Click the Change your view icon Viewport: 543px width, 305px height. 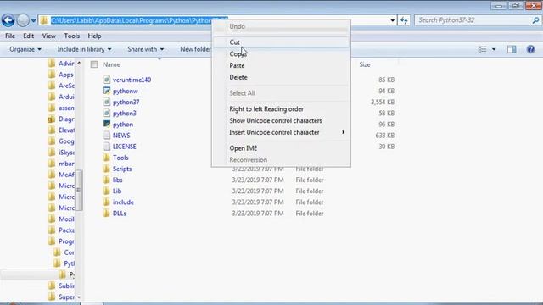click(x=483, y=49)
